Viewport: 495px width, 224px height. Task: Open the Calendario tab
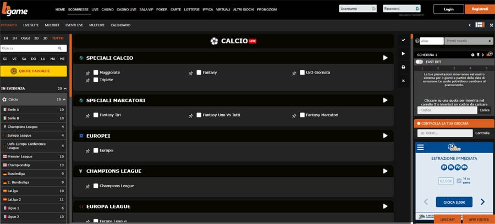(x=120, y=25)
